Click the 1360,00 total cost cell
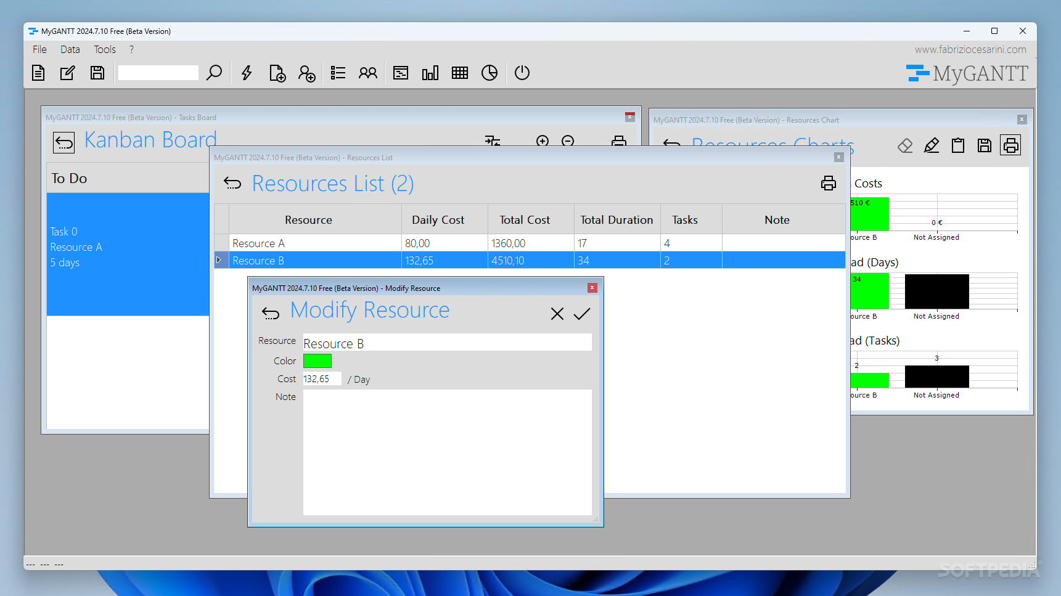This screenshot has width=1061, height=596. [x=531, y=243]
